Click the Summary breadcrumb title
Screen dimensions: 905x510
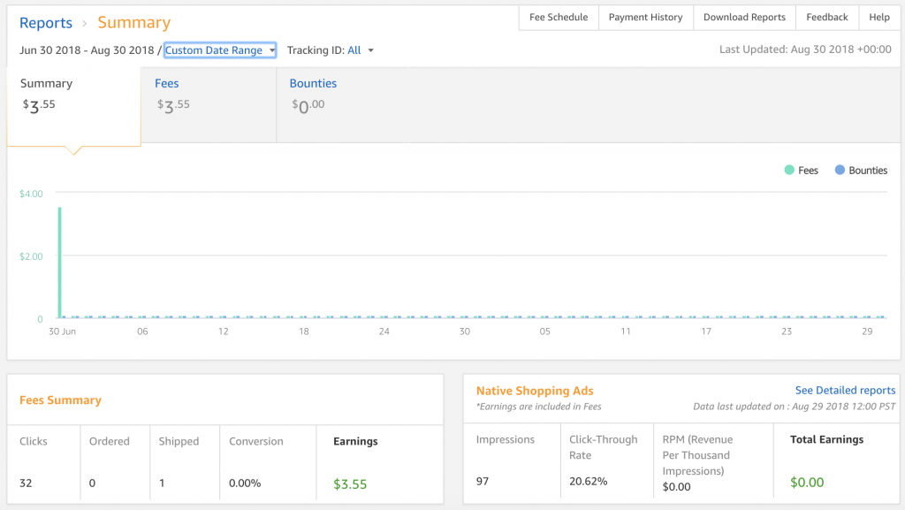133,23
